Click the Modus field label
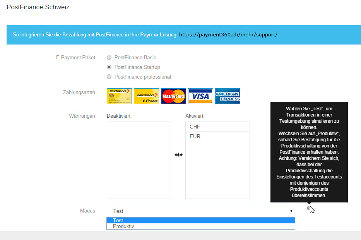 click(x=87, y=211)
